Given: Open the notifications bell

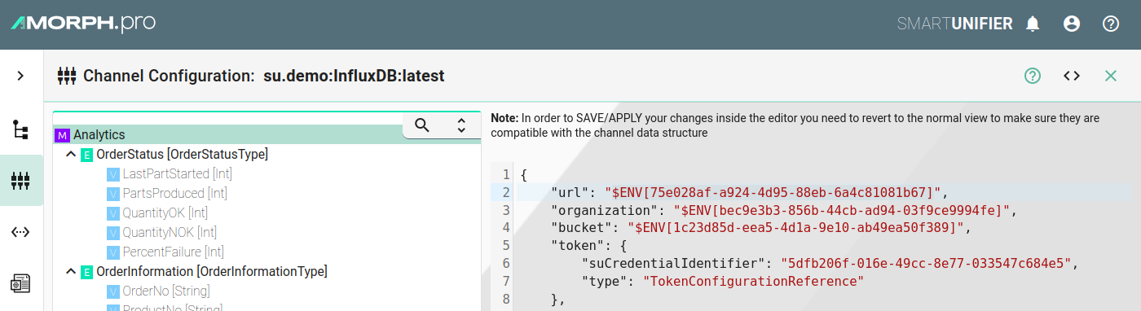Looking at the screenshot, I should click(x=1033, y=24).
